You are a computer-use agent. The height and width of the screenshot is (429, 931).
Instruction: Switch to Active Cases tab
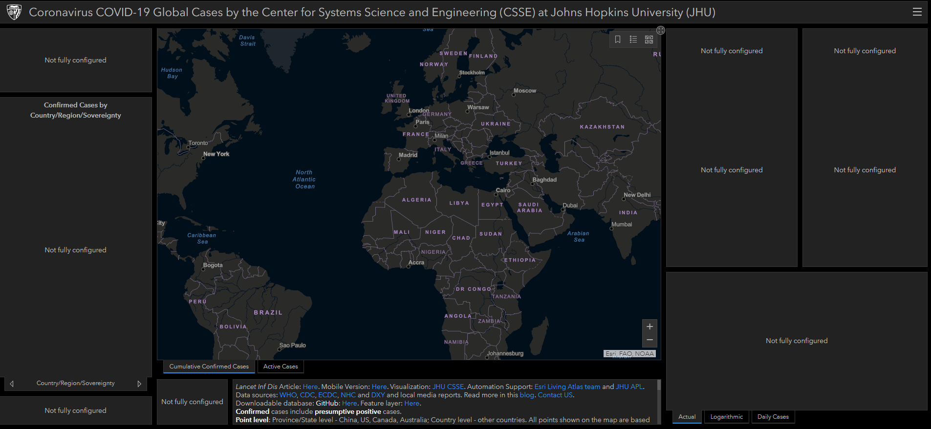(x=281, y=367)
